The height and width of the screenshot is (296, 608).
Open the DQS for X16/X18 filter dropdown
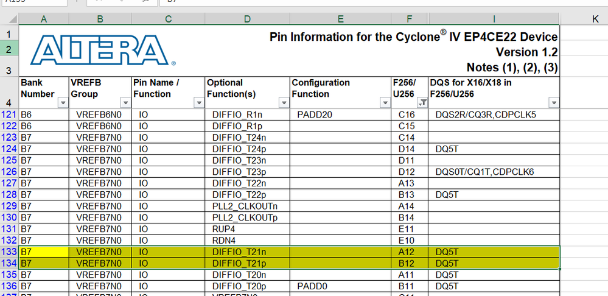point(554,103)
